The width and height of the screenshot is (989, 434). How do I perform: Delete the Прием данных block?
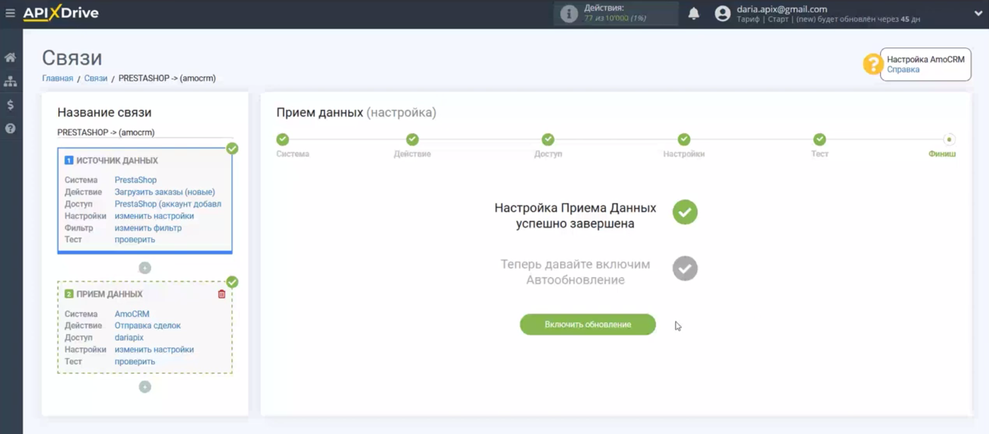(221, 294)
